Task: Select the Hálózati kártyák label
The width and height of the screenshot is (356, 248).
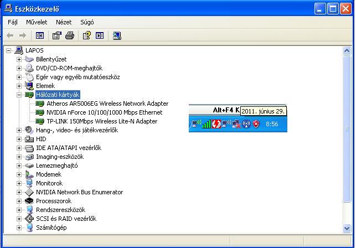Action: click(x=58, y=95)
